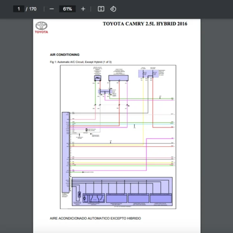This screenshot has height=233, width=233.
Task: Select the page number input field
Action: pos(19,9)
